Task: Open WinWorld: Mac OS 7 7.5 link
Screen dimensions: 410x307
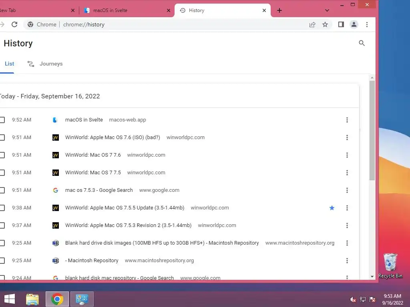Action: [x=93, y=173]
